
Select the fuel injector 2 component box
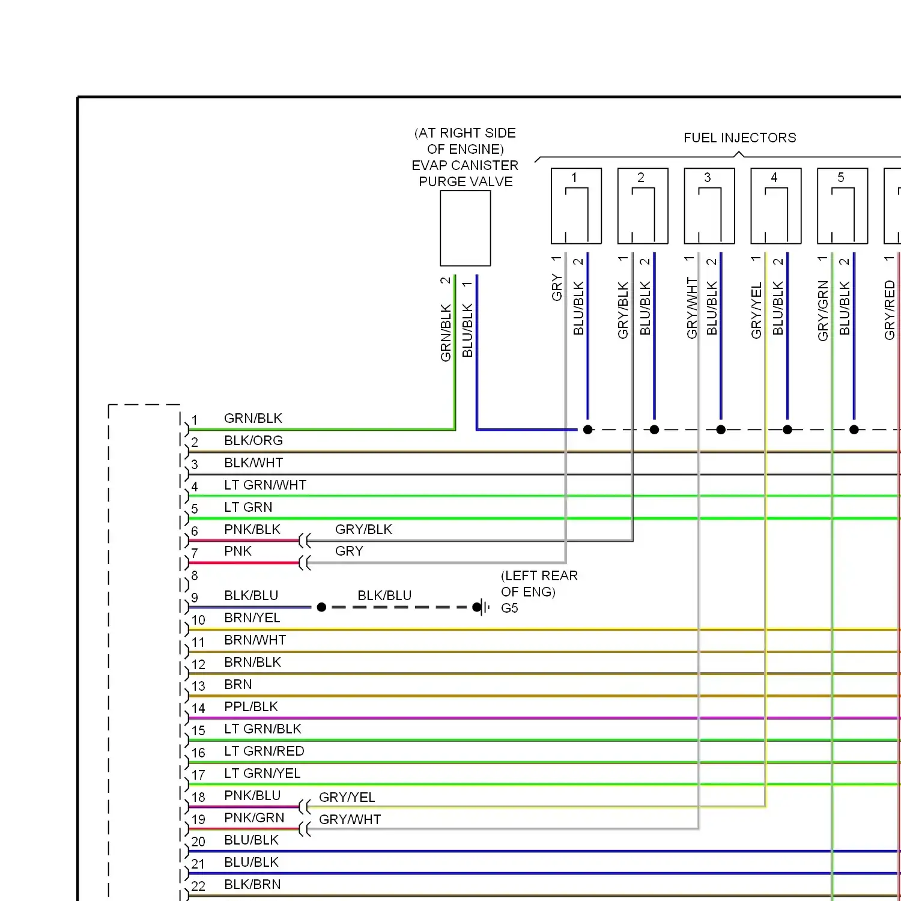pyautogui.click(x=643, y=206)
